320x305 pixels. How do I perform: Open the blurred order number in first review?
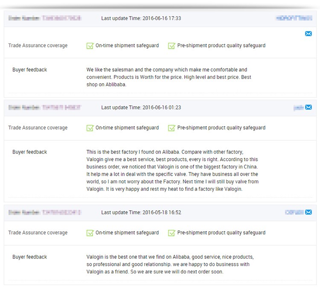(x=61, y=18)
